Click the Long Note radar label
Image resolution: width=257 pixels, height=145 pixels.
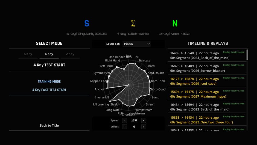[x=113, y=110]
